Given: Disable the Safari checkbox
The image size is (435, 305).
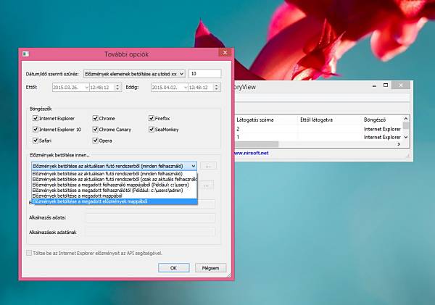Looking at the screenshot, I should [x=36, y=141].
